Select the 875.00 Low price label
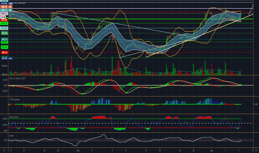The width and height of the screenshot is (259, 153). coord(7,58)
